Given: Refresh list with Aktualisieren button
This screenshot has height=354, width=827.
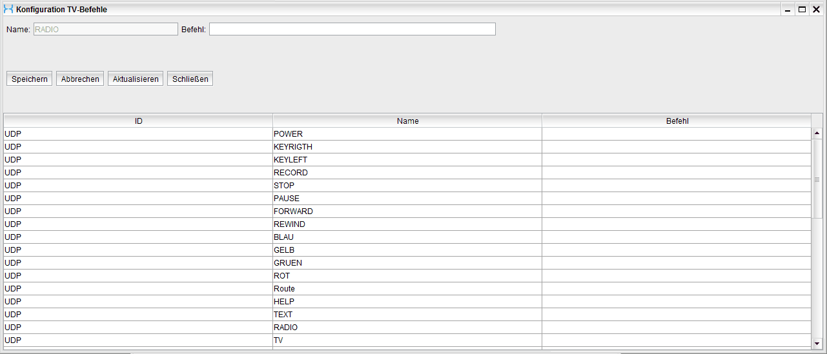Looking at the screenshot, I should click(x=136, y=79).
